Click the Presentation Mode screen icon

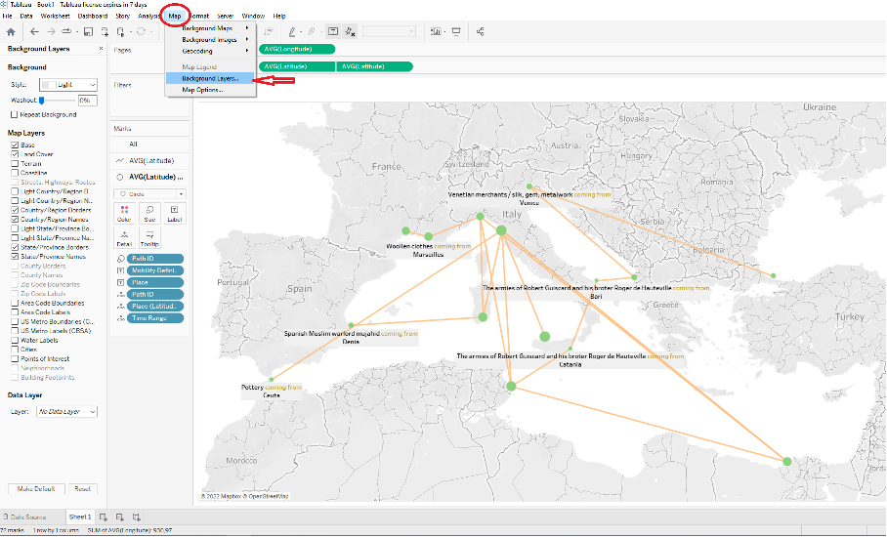click(456, 31)
